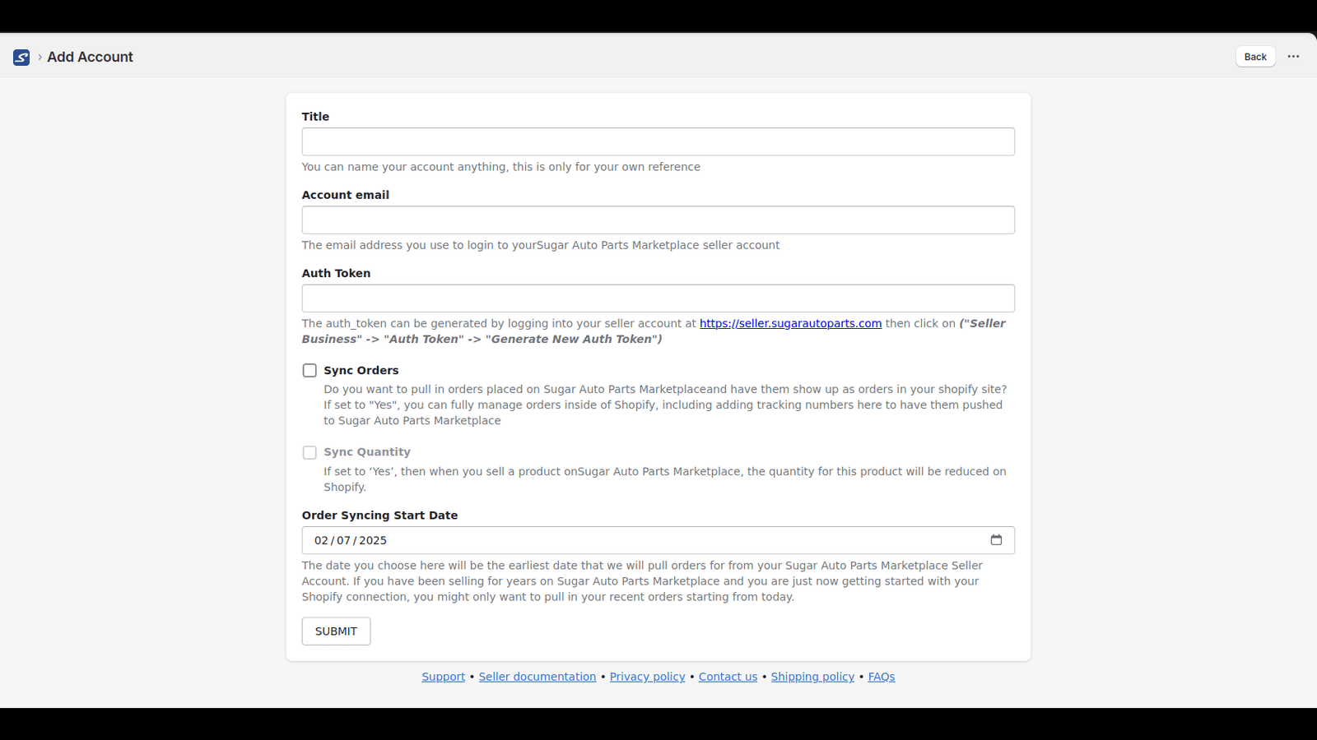Click the Sync Quantity label text

pos(367,452)
